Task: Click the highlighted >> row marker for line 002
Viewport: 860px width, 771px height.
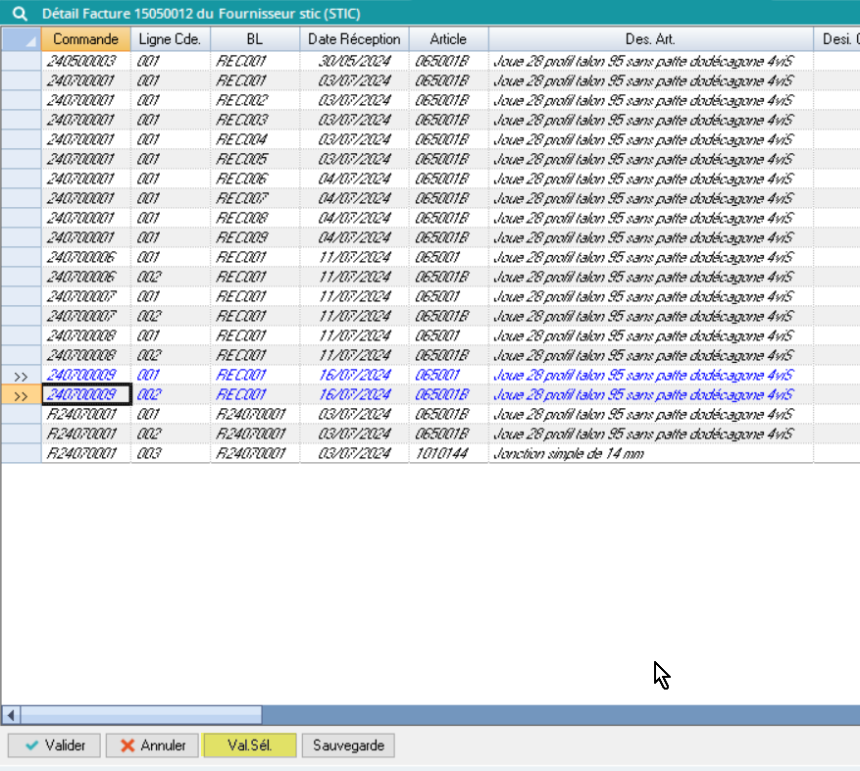Action: (x=21, y=395)
